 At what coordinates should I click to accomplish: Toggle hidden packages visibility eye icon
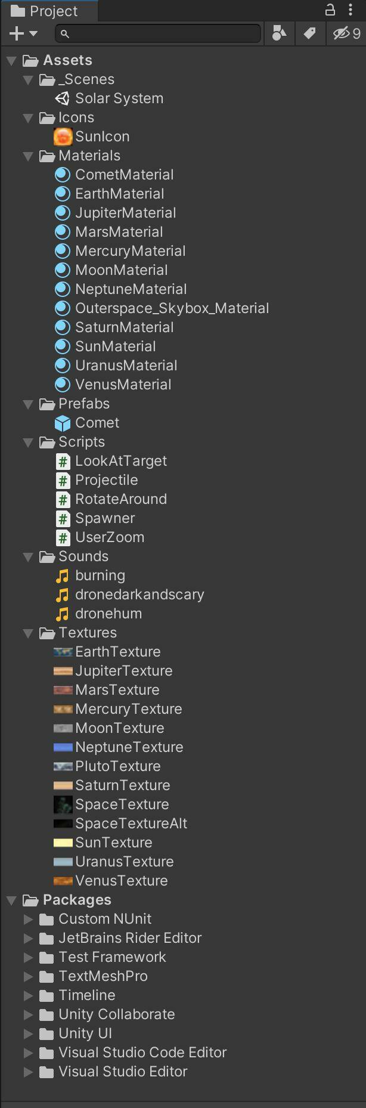pyautogui.click(x=346, y=33)
